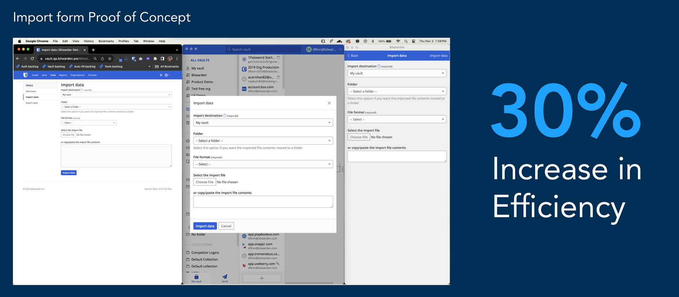Viewport: 679px width, 297px height.
Task: Click the Bluetooth icon in menu bar
Action: point(373,41)
